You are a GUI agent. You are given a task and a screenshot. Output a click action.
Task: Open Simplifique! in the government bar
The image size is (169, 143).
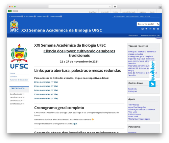coord(93,12)
